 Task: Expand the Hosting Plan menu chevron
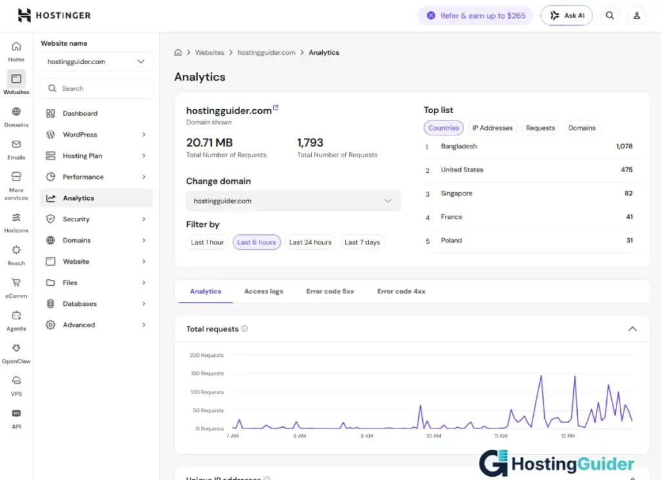point(144,156)
